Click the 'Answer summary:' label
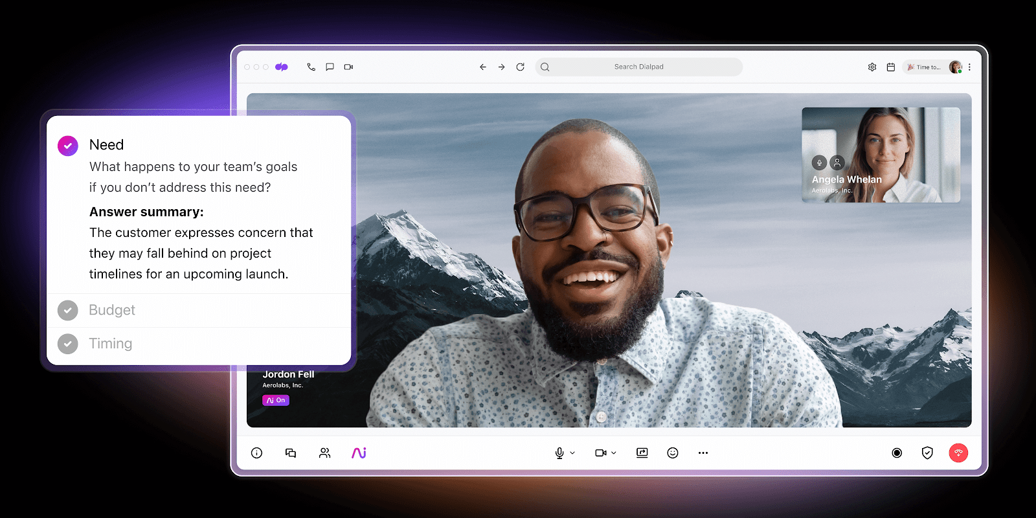This screenshot has width=1036, height=518. (146, 212)
